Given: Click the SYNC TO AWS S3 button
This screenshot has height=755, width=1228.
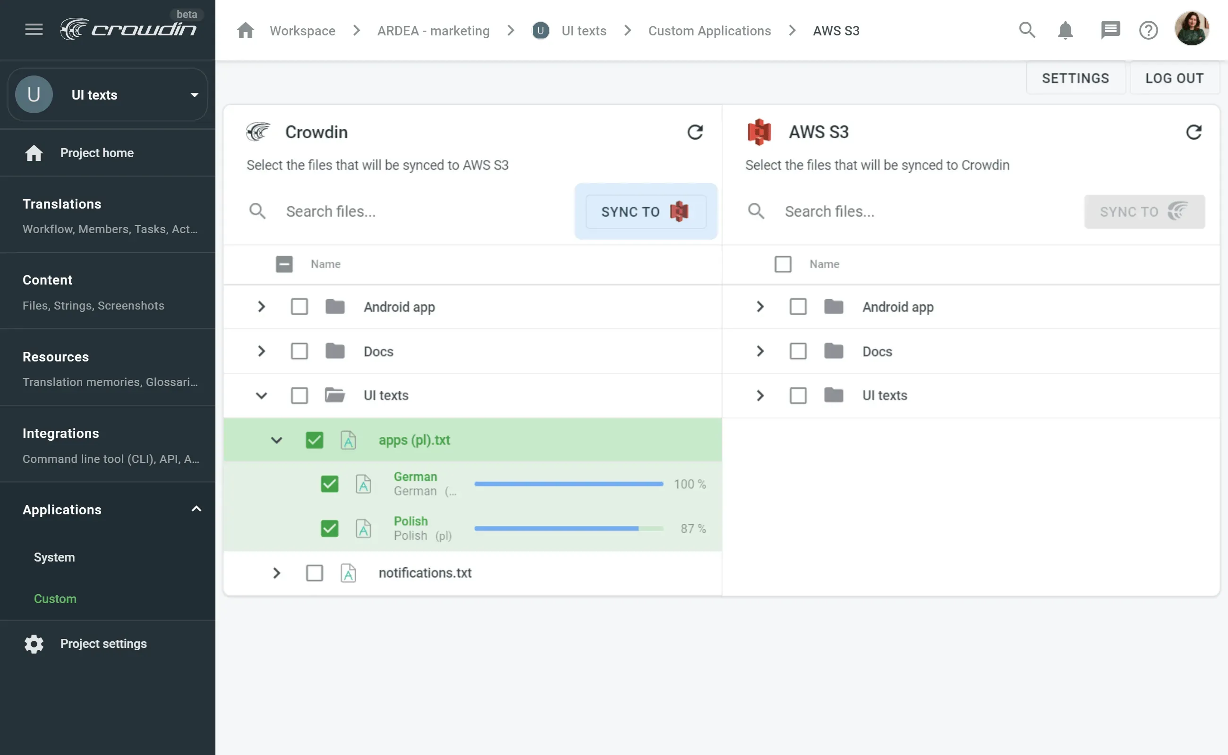Looking at the screenshot, I should [x=645, y=211].
